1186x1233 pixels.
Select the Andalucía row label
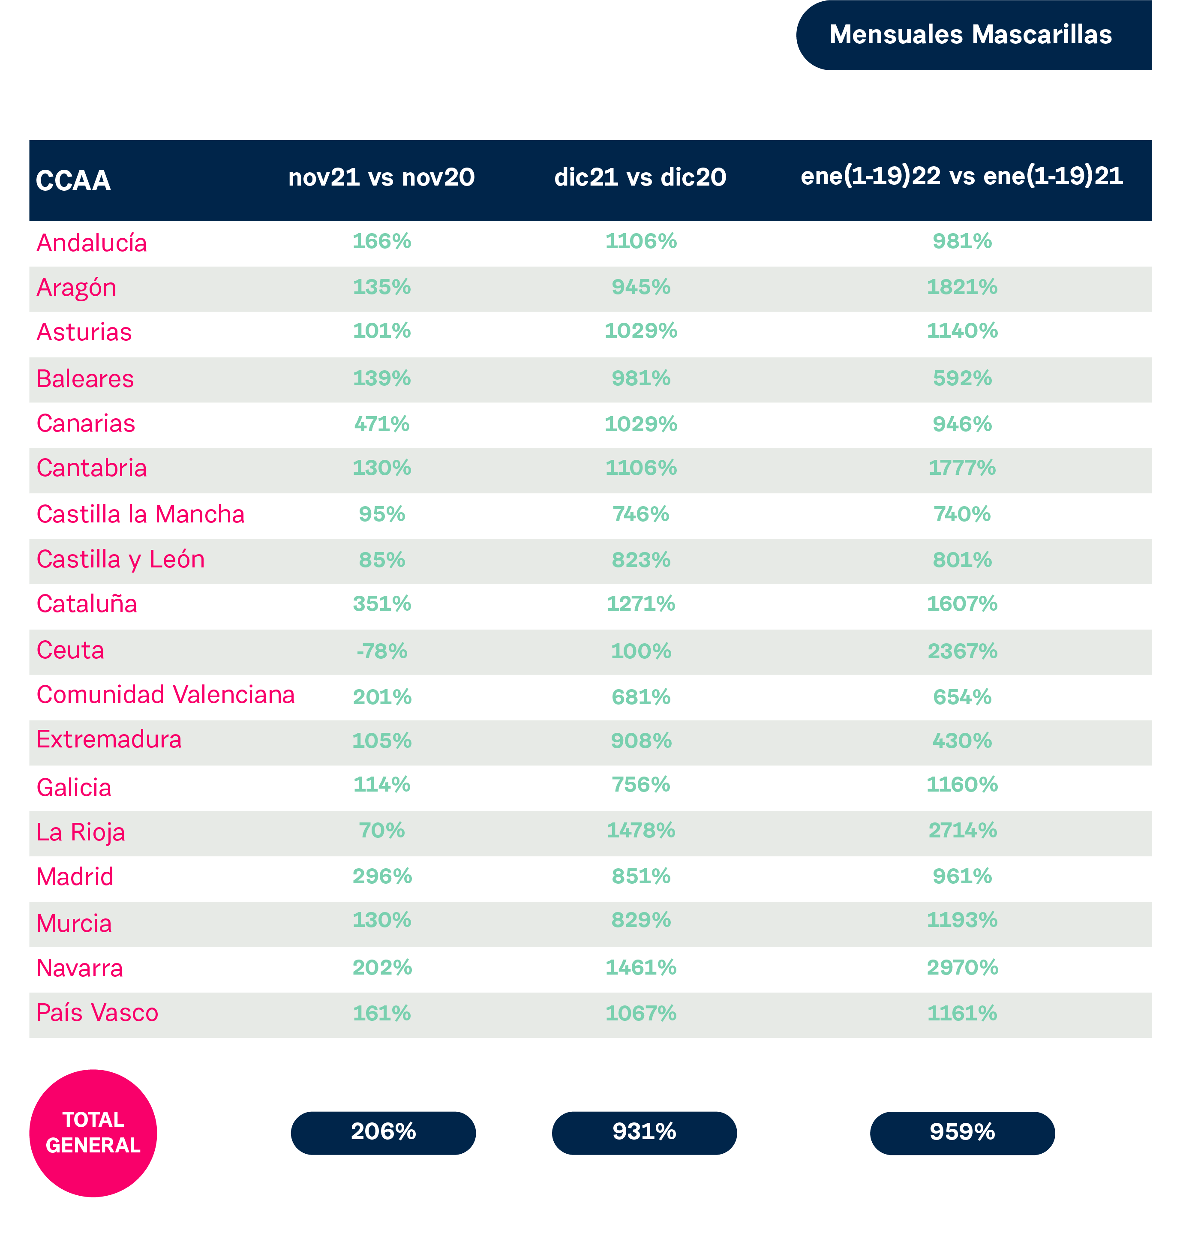tap(92, 243)
